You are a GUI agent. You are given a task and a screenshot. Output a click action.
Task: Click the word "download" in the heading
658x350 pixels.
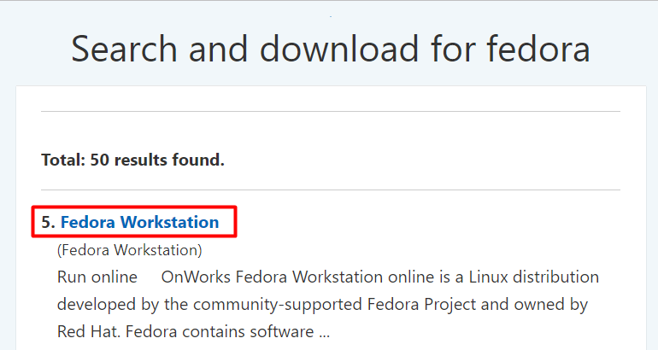pos(339,49)
